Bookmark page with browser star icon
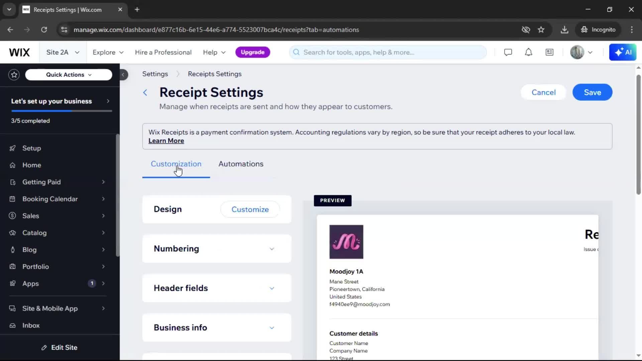The width and height of the screenshot is (642, 361). coord(541,30)
